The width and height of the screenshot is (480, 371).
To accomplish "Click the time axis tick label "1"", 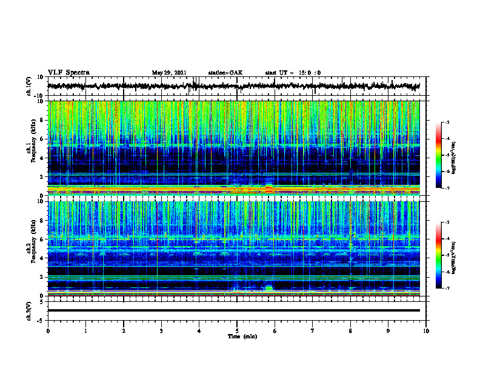I will [x=85, y=331].
